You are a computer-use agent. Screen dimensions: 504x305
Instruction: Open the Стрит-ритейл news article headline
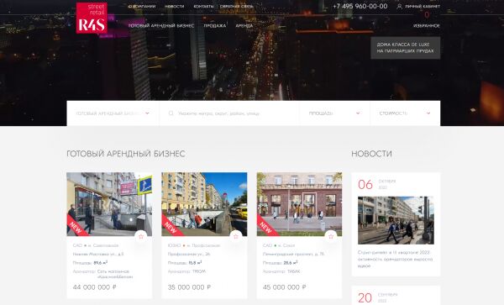[x=395, y=259]
